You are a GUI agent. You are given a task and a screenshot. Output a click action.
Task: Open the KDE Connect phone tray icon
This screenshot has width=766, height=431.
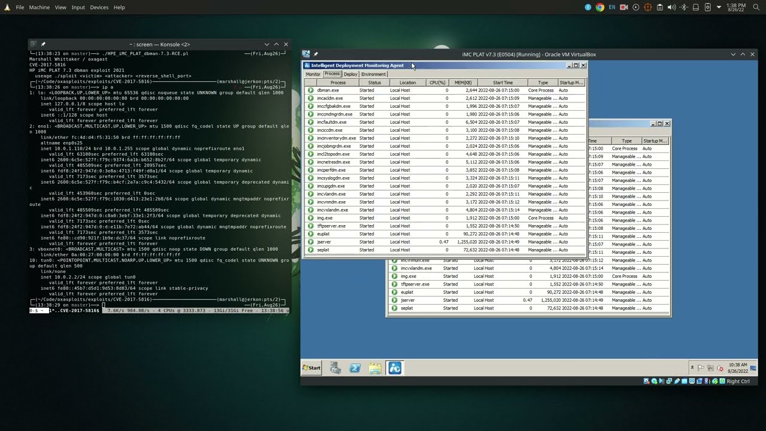tap(707, 7)
